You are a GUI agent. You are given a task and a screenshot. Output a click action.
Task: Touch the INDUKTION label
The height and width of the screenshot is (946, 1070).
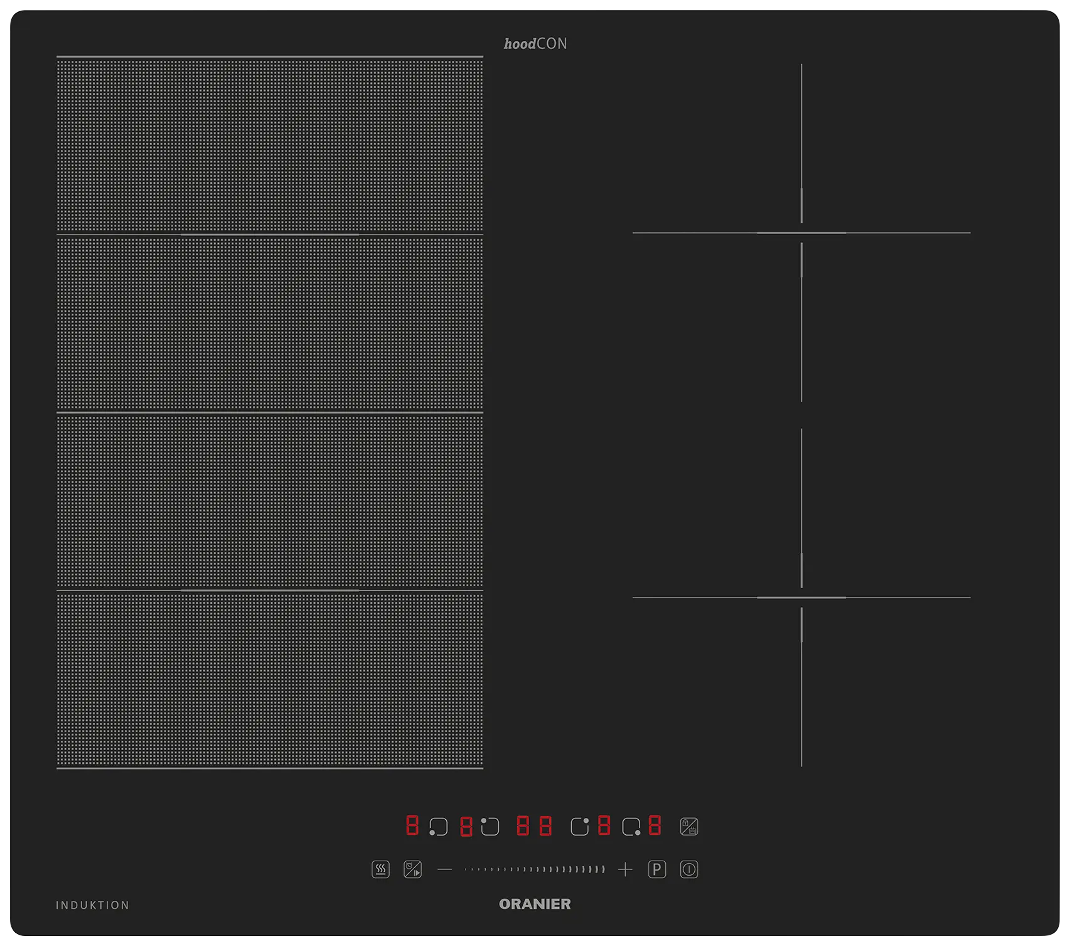[92, 905]
